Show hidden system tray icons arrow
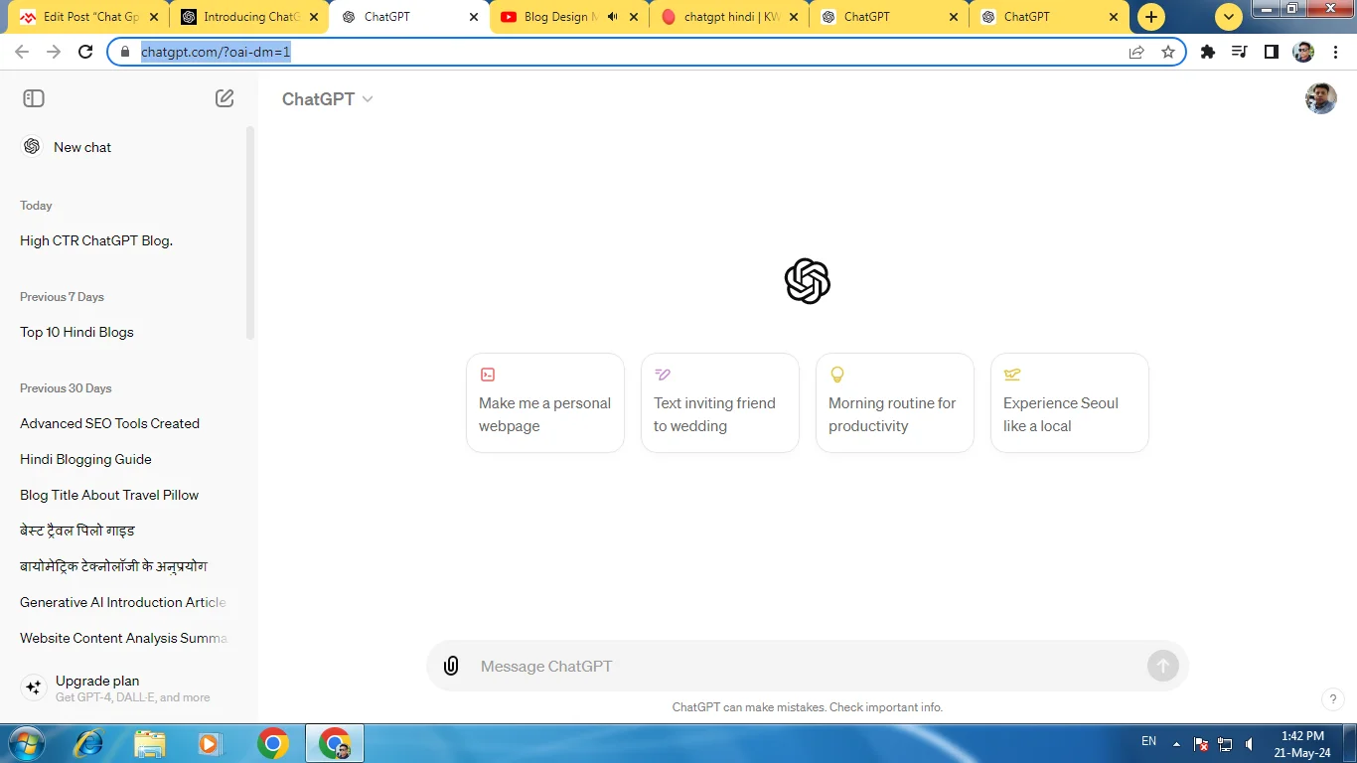The width and height of the screenshot is (1357, 763). (x=1177, y=743)
